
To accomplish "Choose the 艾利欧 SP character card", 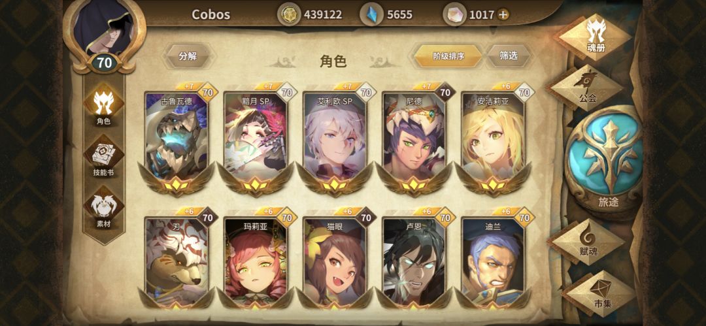I will click(335, 137).
